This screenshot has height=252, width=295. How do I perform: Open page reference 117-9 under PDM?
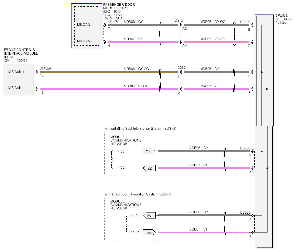[118, 15]
